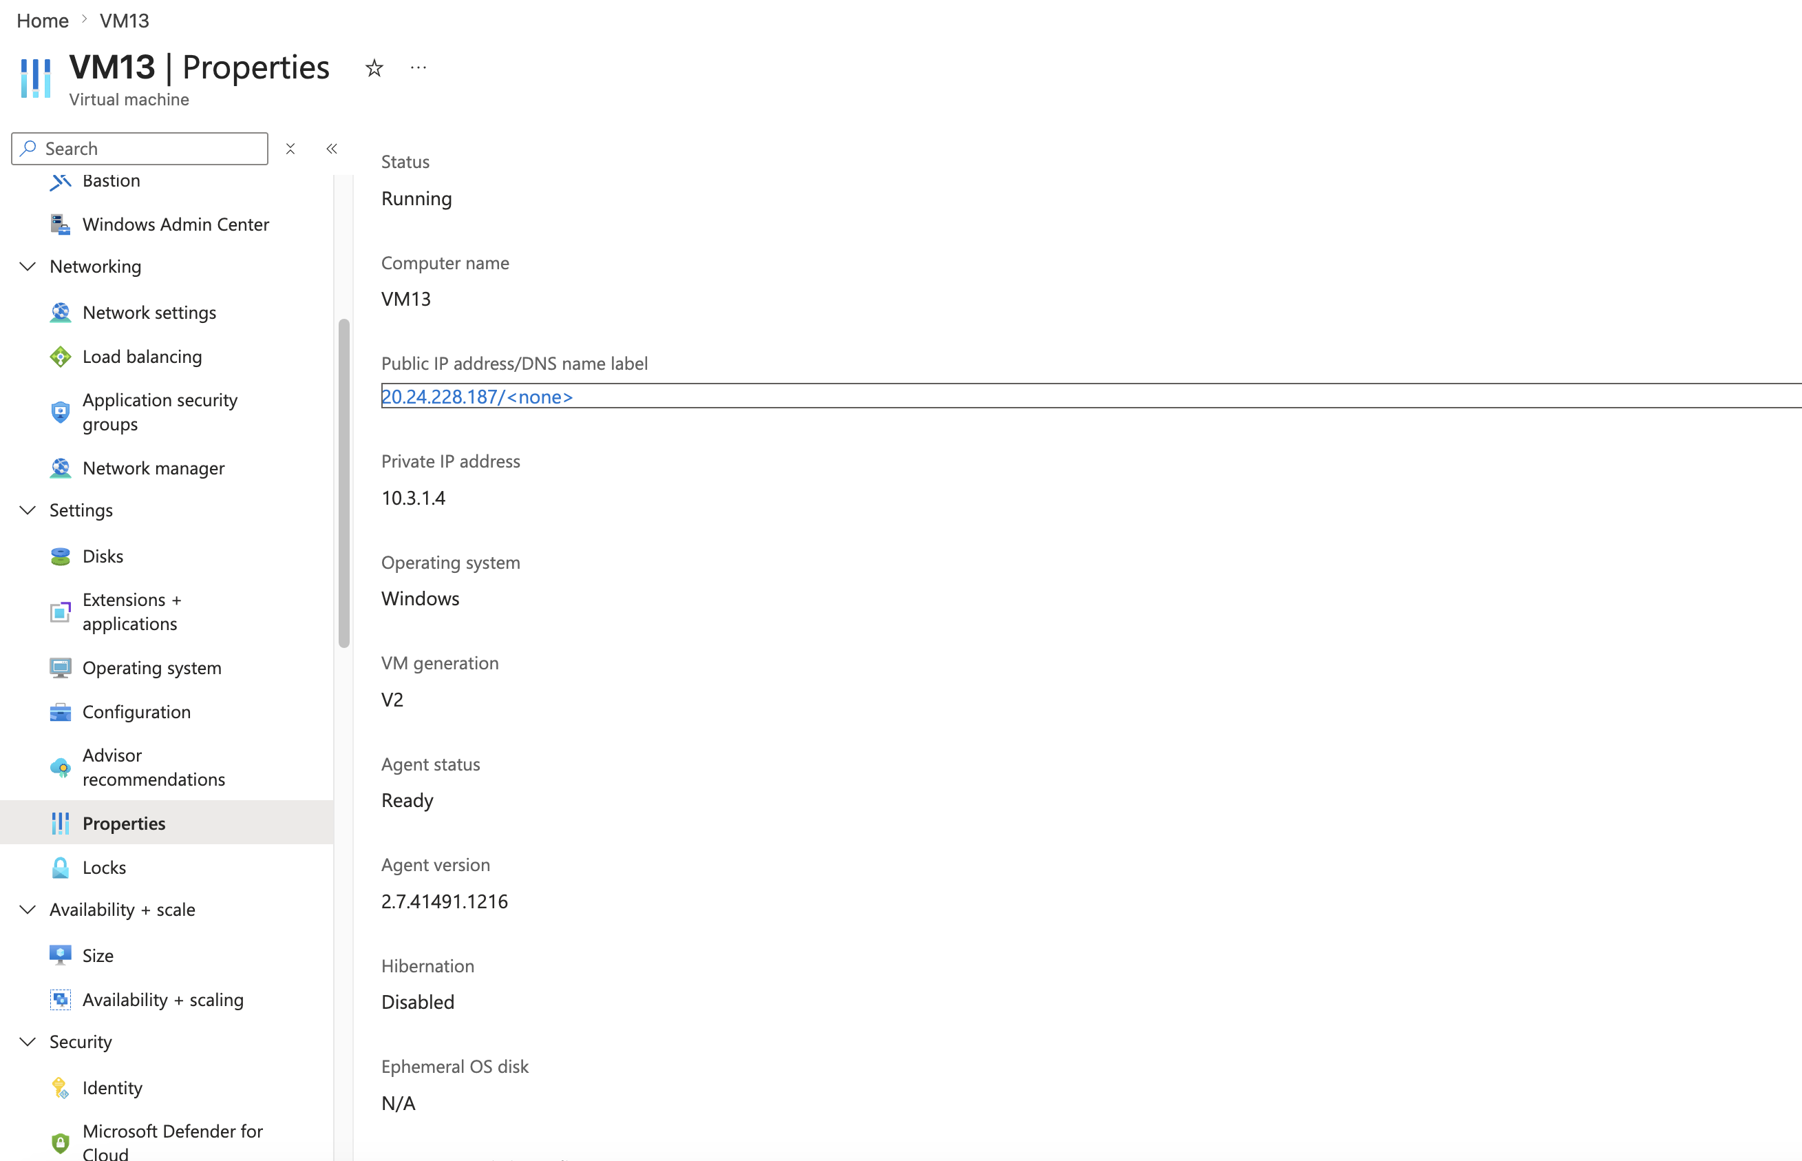Viewport: 1802px width, 1161px height.
Task: Click the Size monitor icon
Action: coord(61,956)
